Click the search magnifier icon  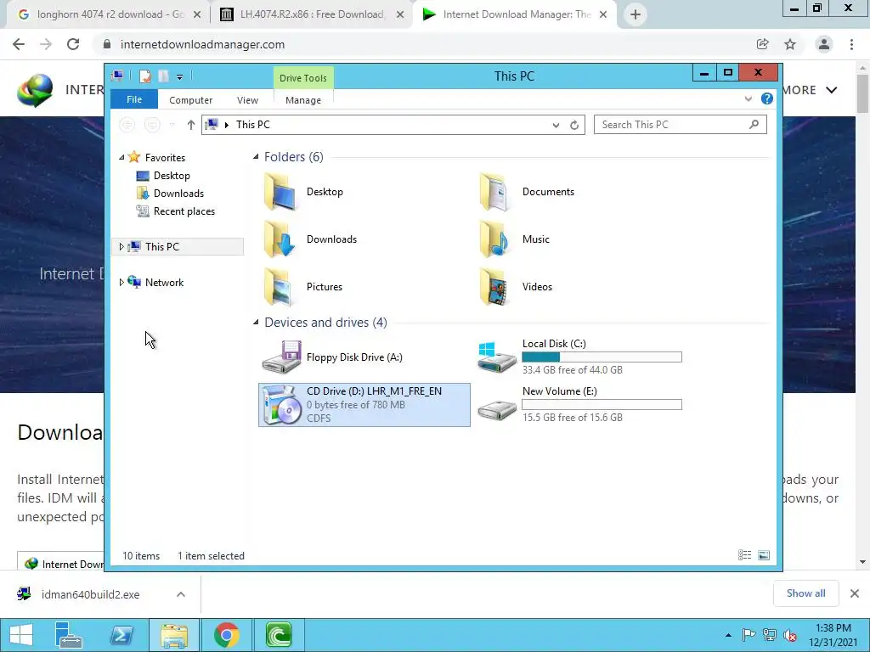754,124
